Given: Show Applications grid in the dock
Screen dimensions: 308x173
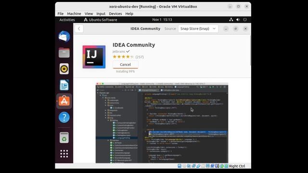Looking at the screenshot, I should tap(64, 154).
